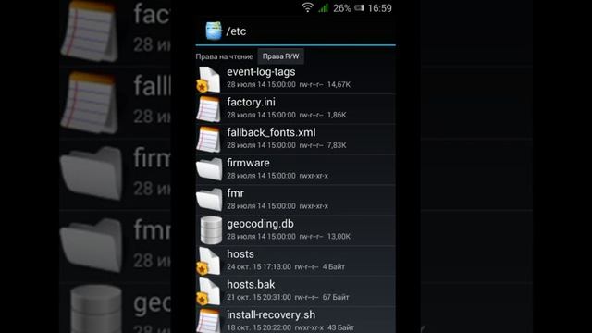This screenshot has width=592, height=333.
Task: Open the fallback_fonts.xml notepad icon
Action: (208, 140)
